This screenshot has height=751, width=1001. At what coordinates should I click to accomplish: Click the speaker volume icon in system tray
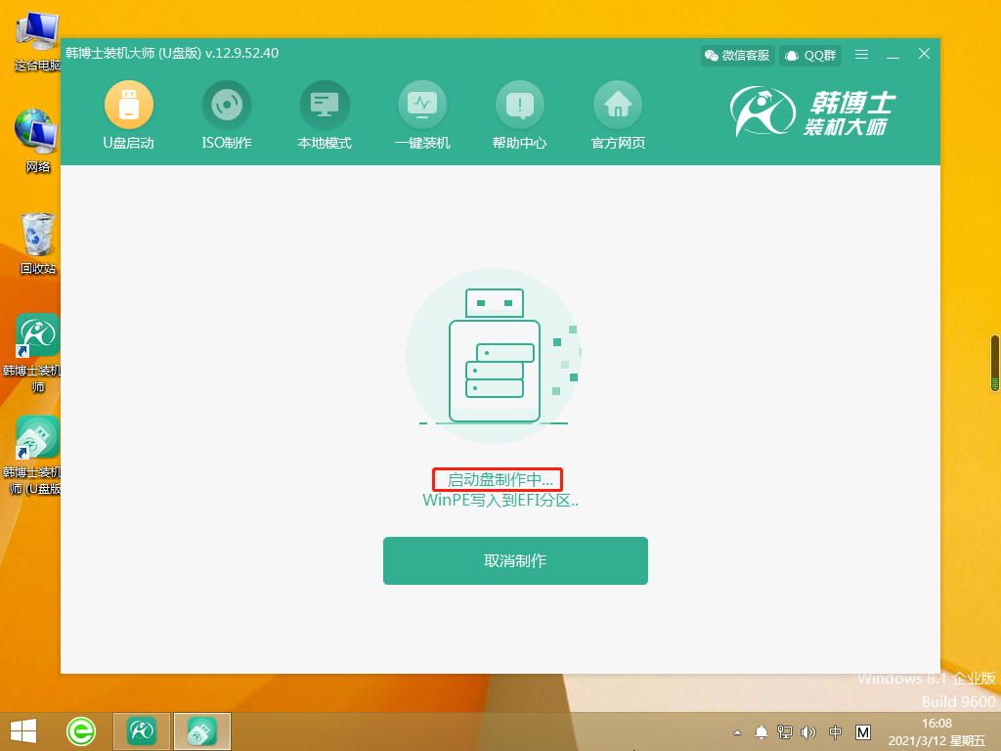pos(807,729)
